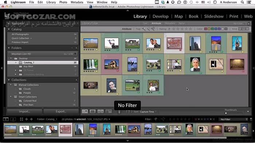Toggle flagged filter in filmstrip Filter bar
This screenshot has width=255, height=143.
[x=156, y=119]
